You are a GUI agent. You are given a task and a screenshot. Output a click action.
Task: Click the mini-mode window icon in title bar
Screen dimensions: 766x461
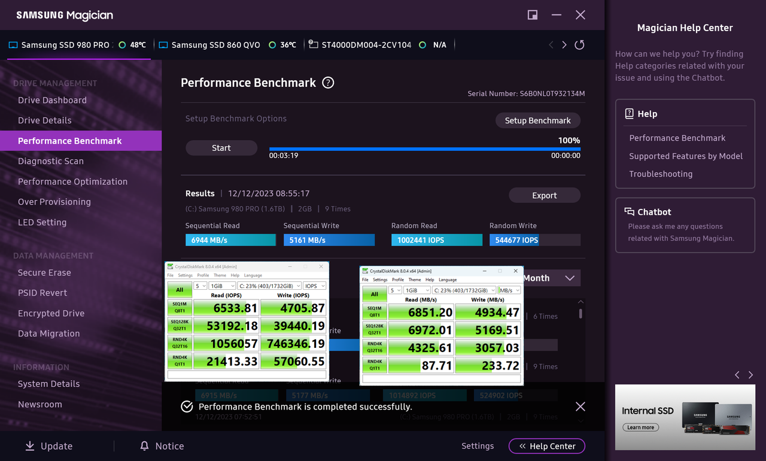(x=532, y=15)
